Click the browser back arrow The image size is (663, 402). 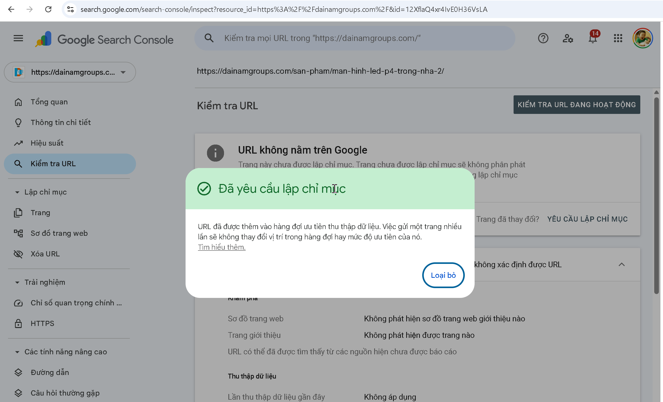pyautogui.click(x=11, y=9)
